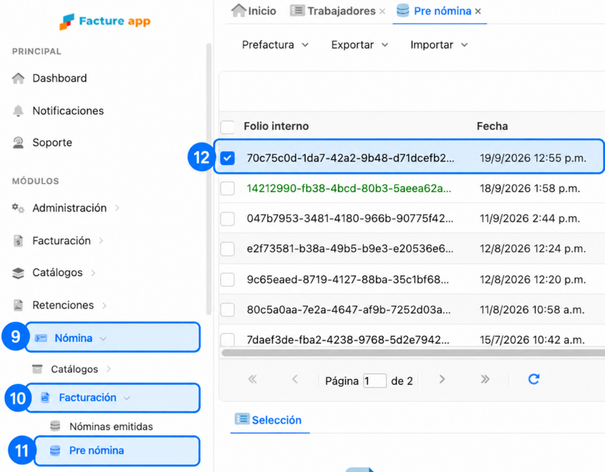
Task: Click the Página number input field
Action: tap(375, 381)
